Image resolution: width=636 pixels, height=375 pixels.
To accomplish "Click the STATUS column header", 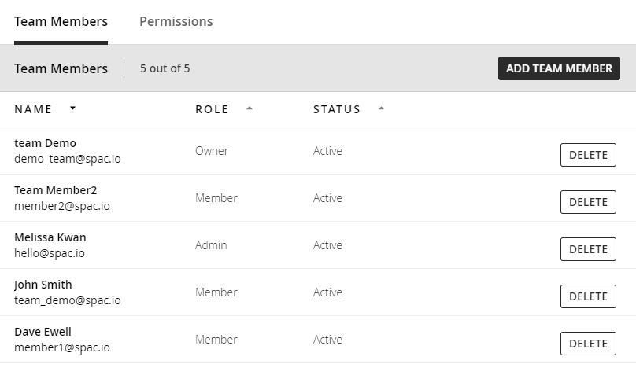I will pyautogui.click(x=337, y=109).
